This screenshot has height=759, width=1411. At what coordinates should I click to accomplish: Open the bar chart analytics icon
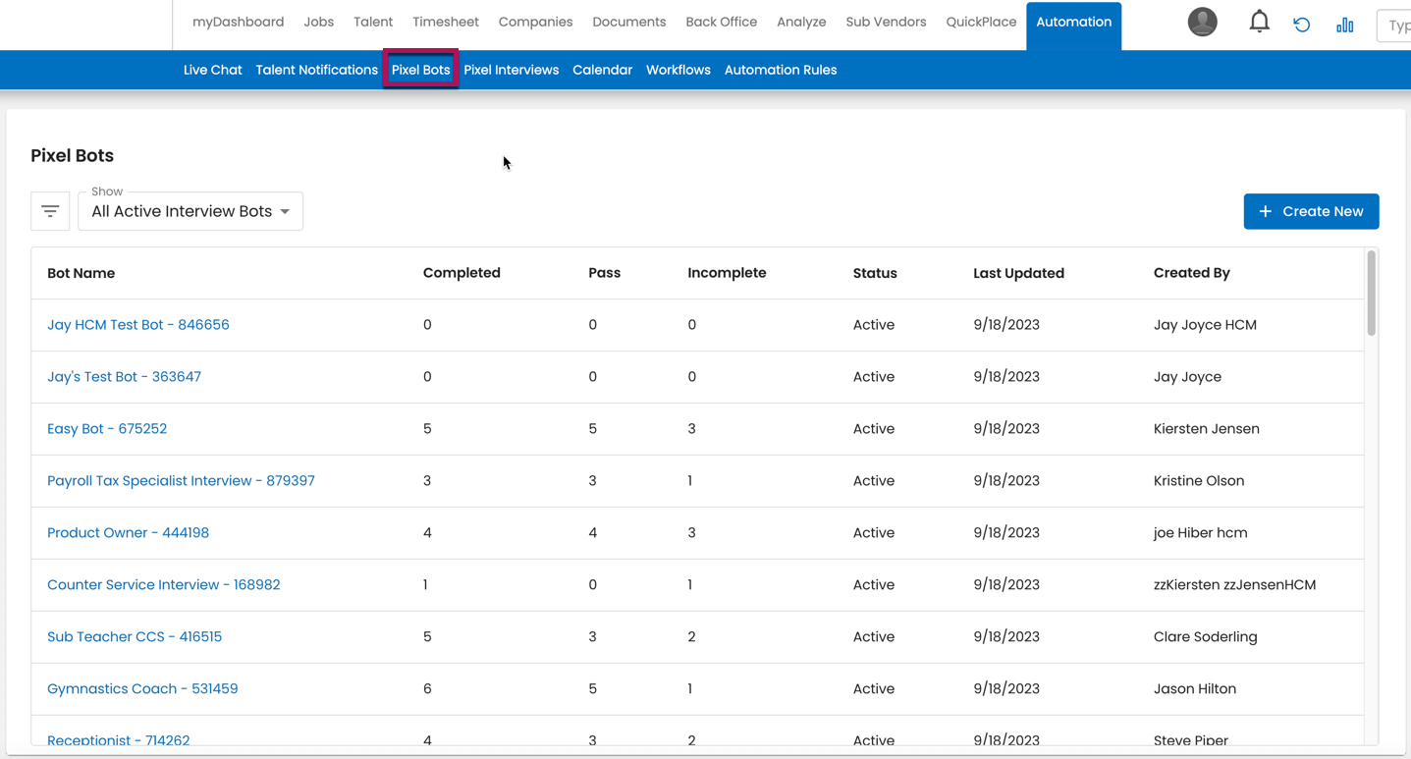[1344, 25]
